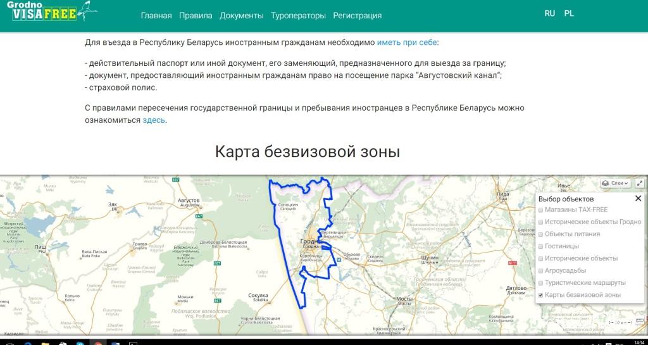
Task: Go to the Документы section
Action: (x=241, y=16)
